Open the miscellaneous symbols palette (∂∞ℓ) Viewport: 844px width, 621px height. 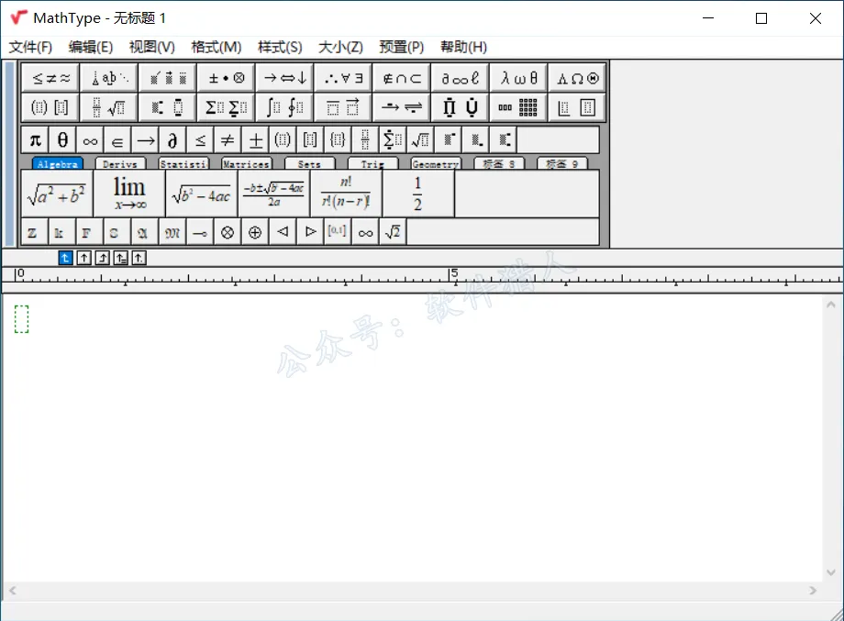click(x=461, y=79)
